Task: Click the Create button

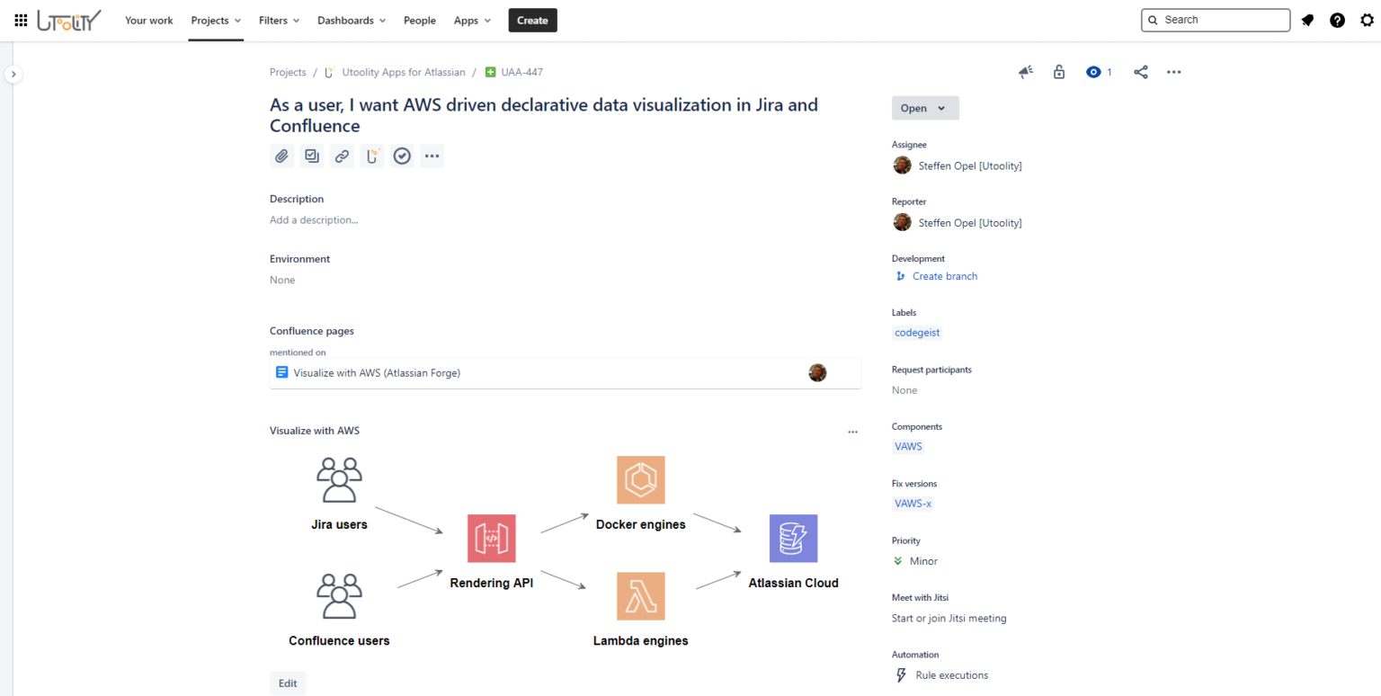Action: [532, 19]
